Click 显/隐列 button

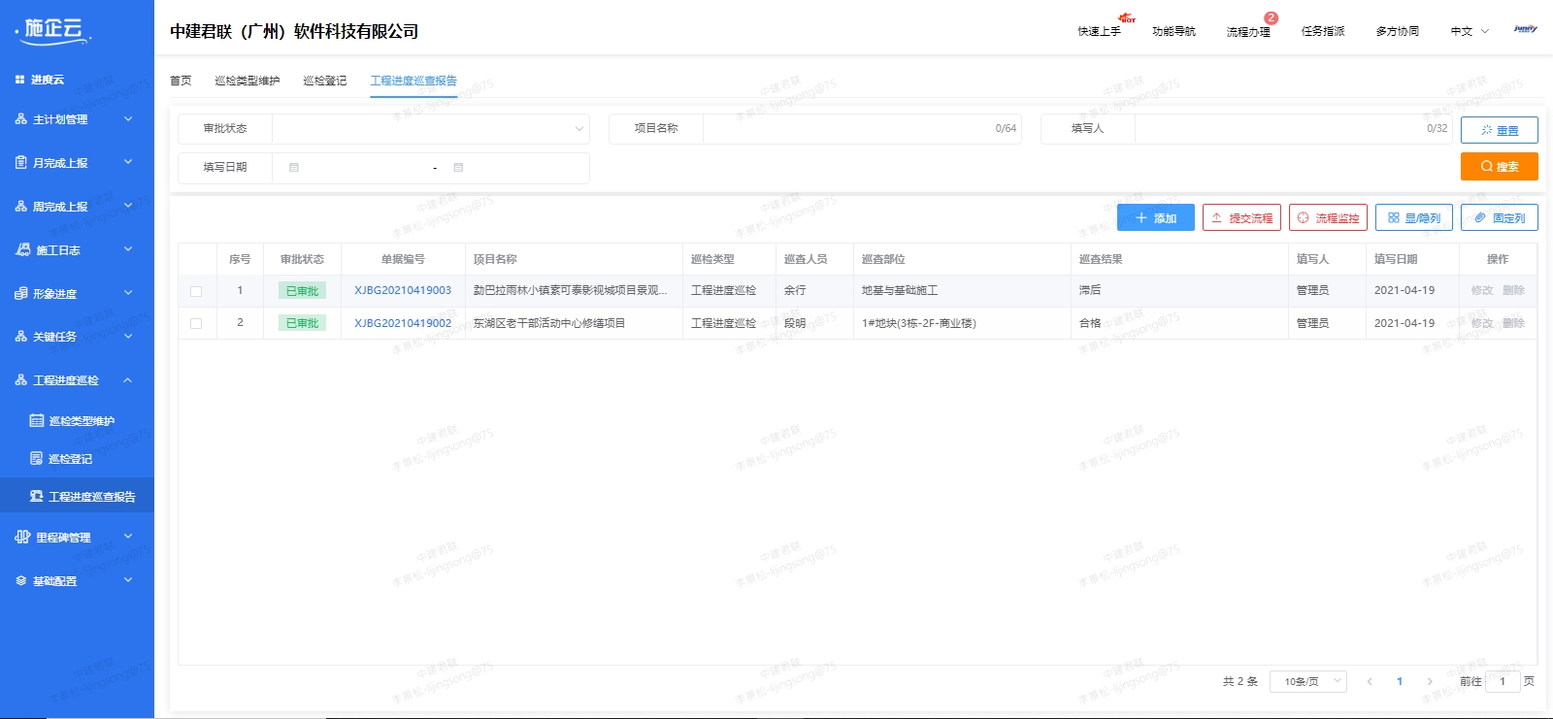[x=1414, y=218]
